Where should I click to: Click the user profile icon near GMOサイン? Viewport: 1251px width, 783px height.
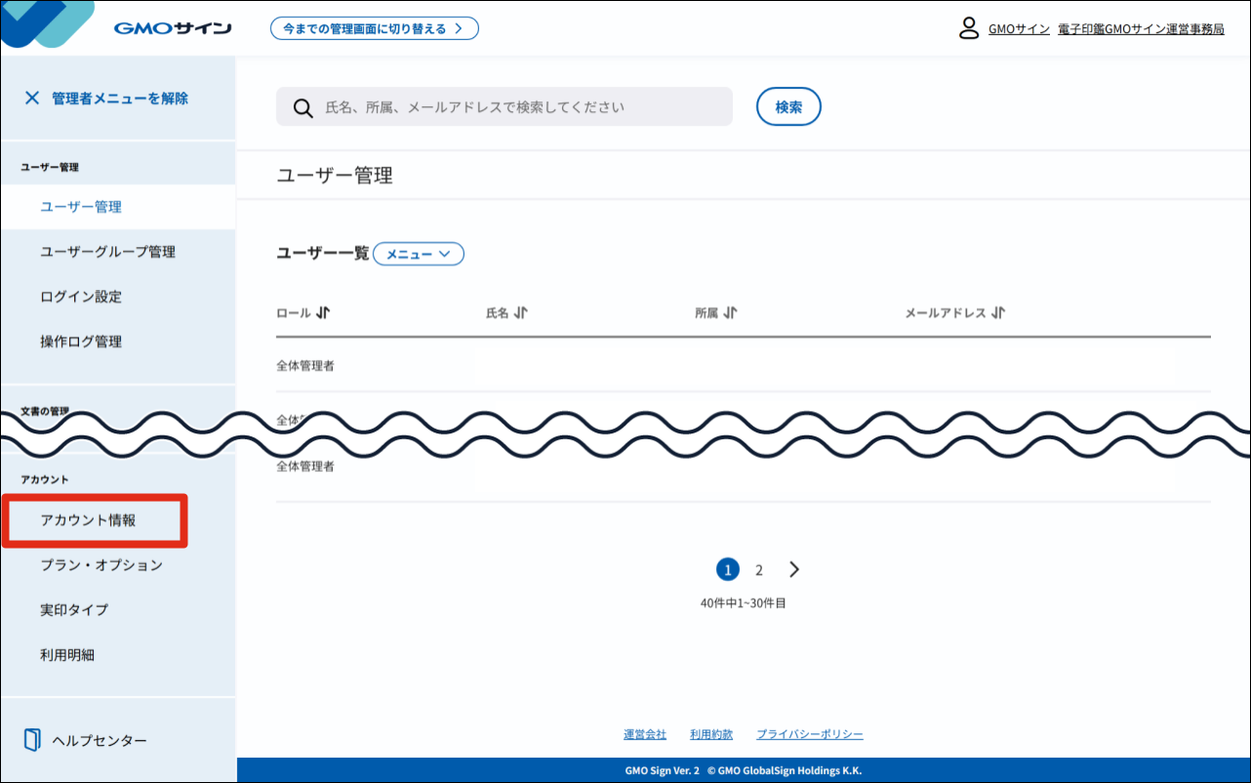pos(968,28)
